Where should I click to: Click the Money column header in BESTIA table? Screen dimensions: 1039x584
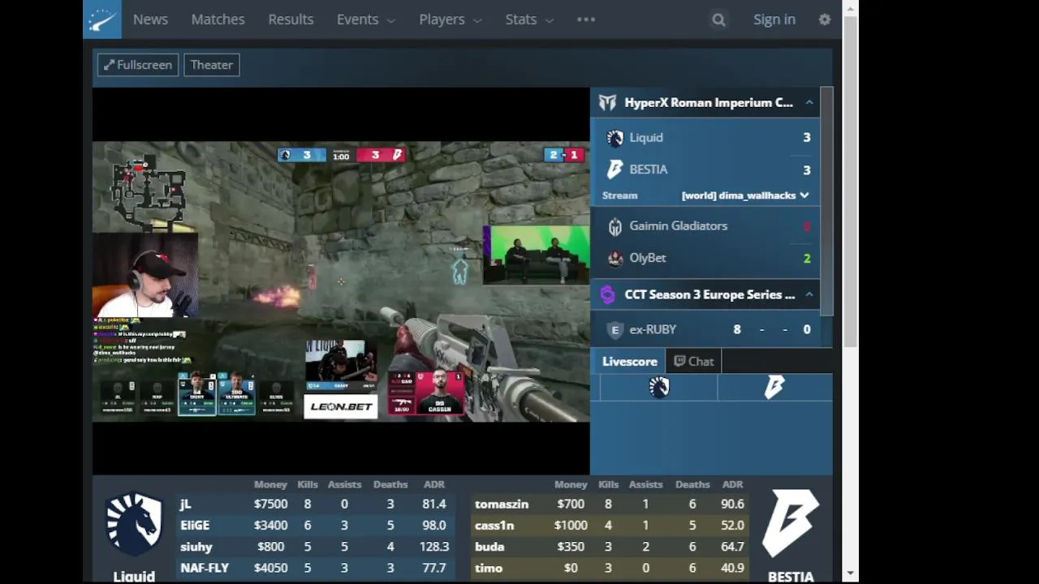[x=571, y=484]
